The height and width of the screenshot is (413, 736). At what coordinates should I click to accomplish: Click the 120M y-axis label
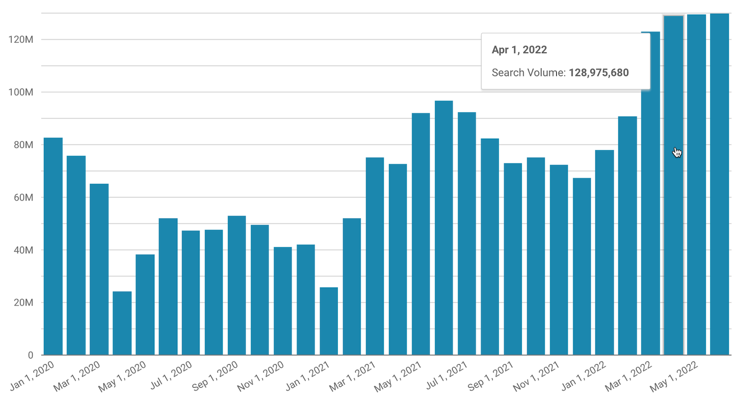click(21, 40)
